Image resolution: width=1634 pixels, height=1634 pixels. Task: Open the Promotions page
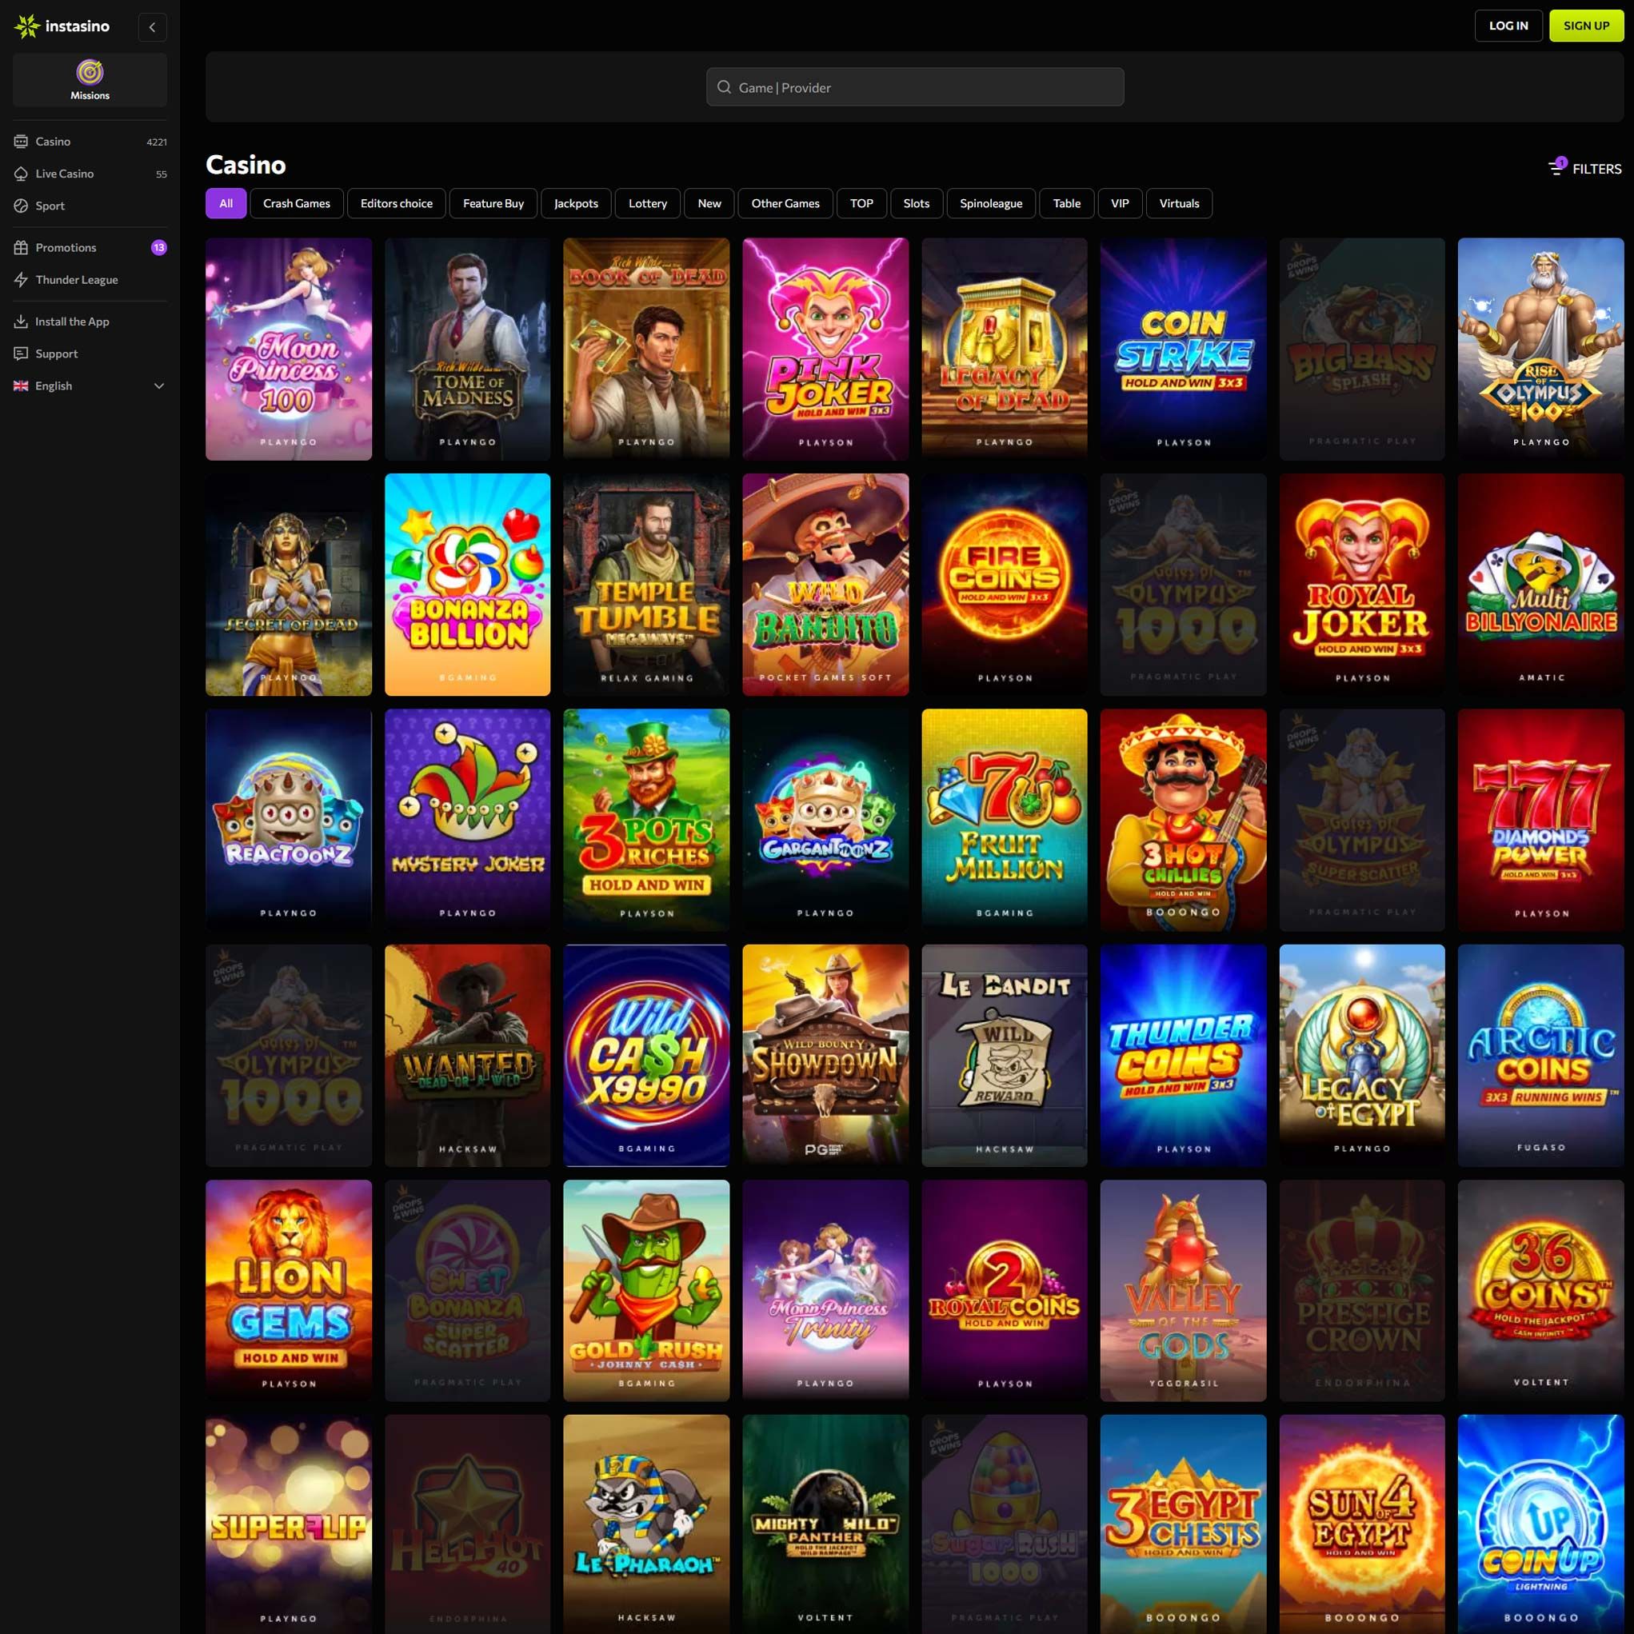pyautogui.click(x=90, y=248)
